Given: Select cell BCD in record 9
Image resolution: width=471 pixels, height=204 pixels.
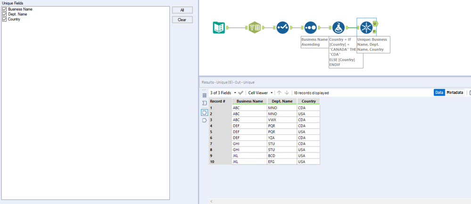Looking at the screenshot, I should (282, 155).
